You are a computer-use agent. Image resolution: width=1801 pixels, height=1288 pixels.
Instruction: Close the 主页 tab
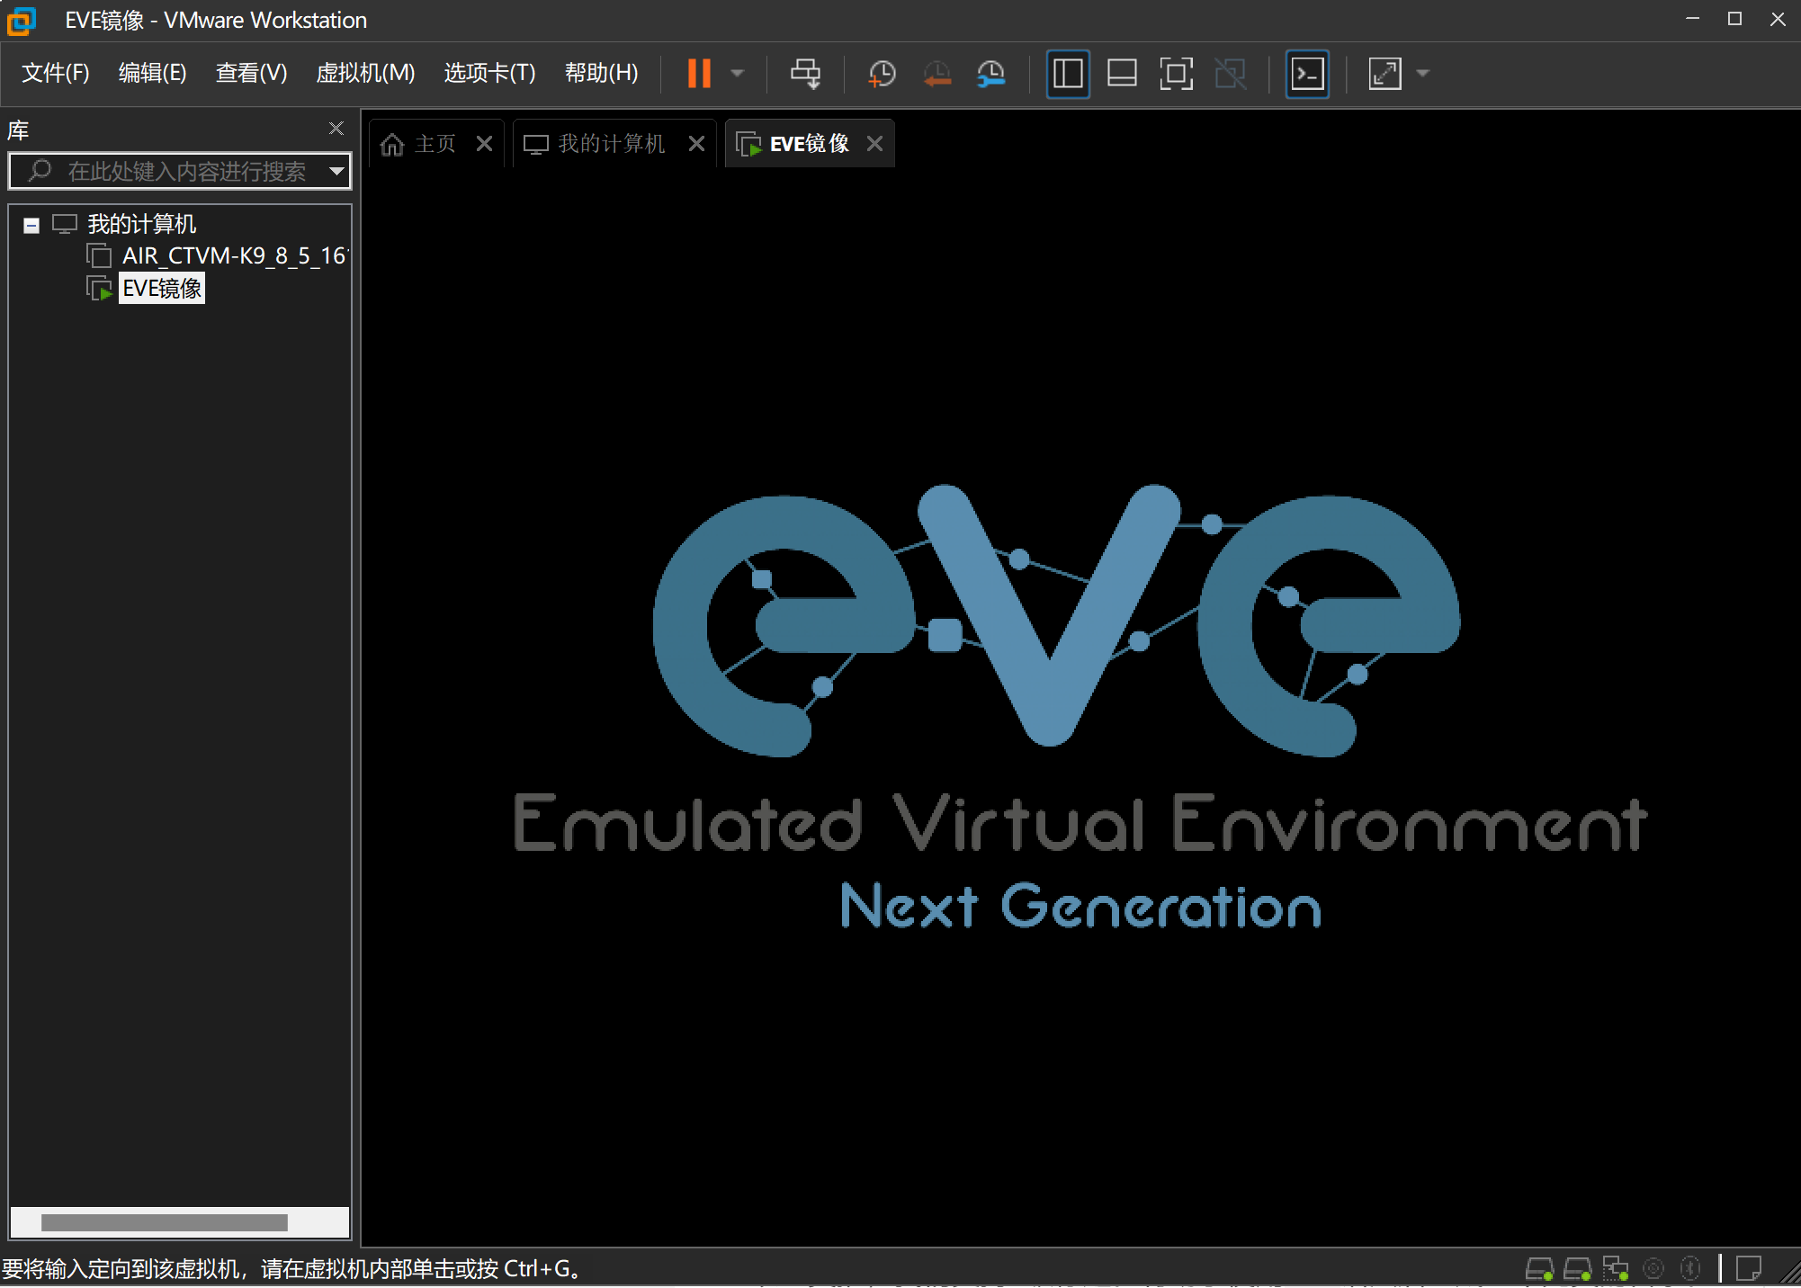coord(484,144)
